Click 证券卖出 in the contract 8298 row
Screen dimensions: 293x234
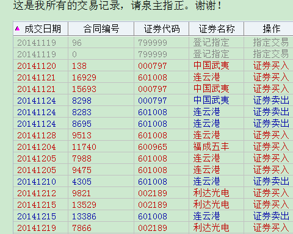pos(271,100)
